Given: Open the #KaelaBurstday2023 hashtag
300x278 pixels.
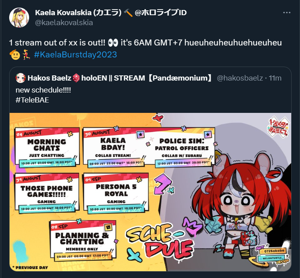Looking at the screenshot, I should coord(75,55).
